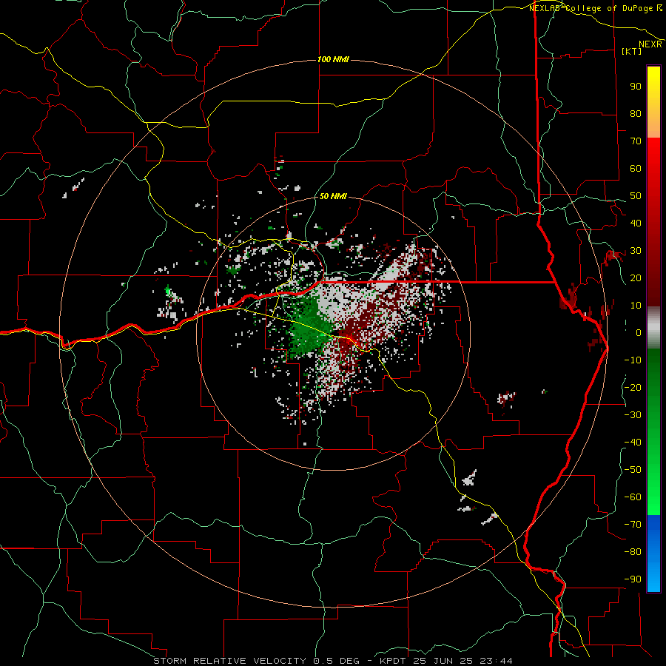The width and height of the screenshot is (666, 666).
Task: Click the -30 value on the velocity scale
Action: click(633, 415)
